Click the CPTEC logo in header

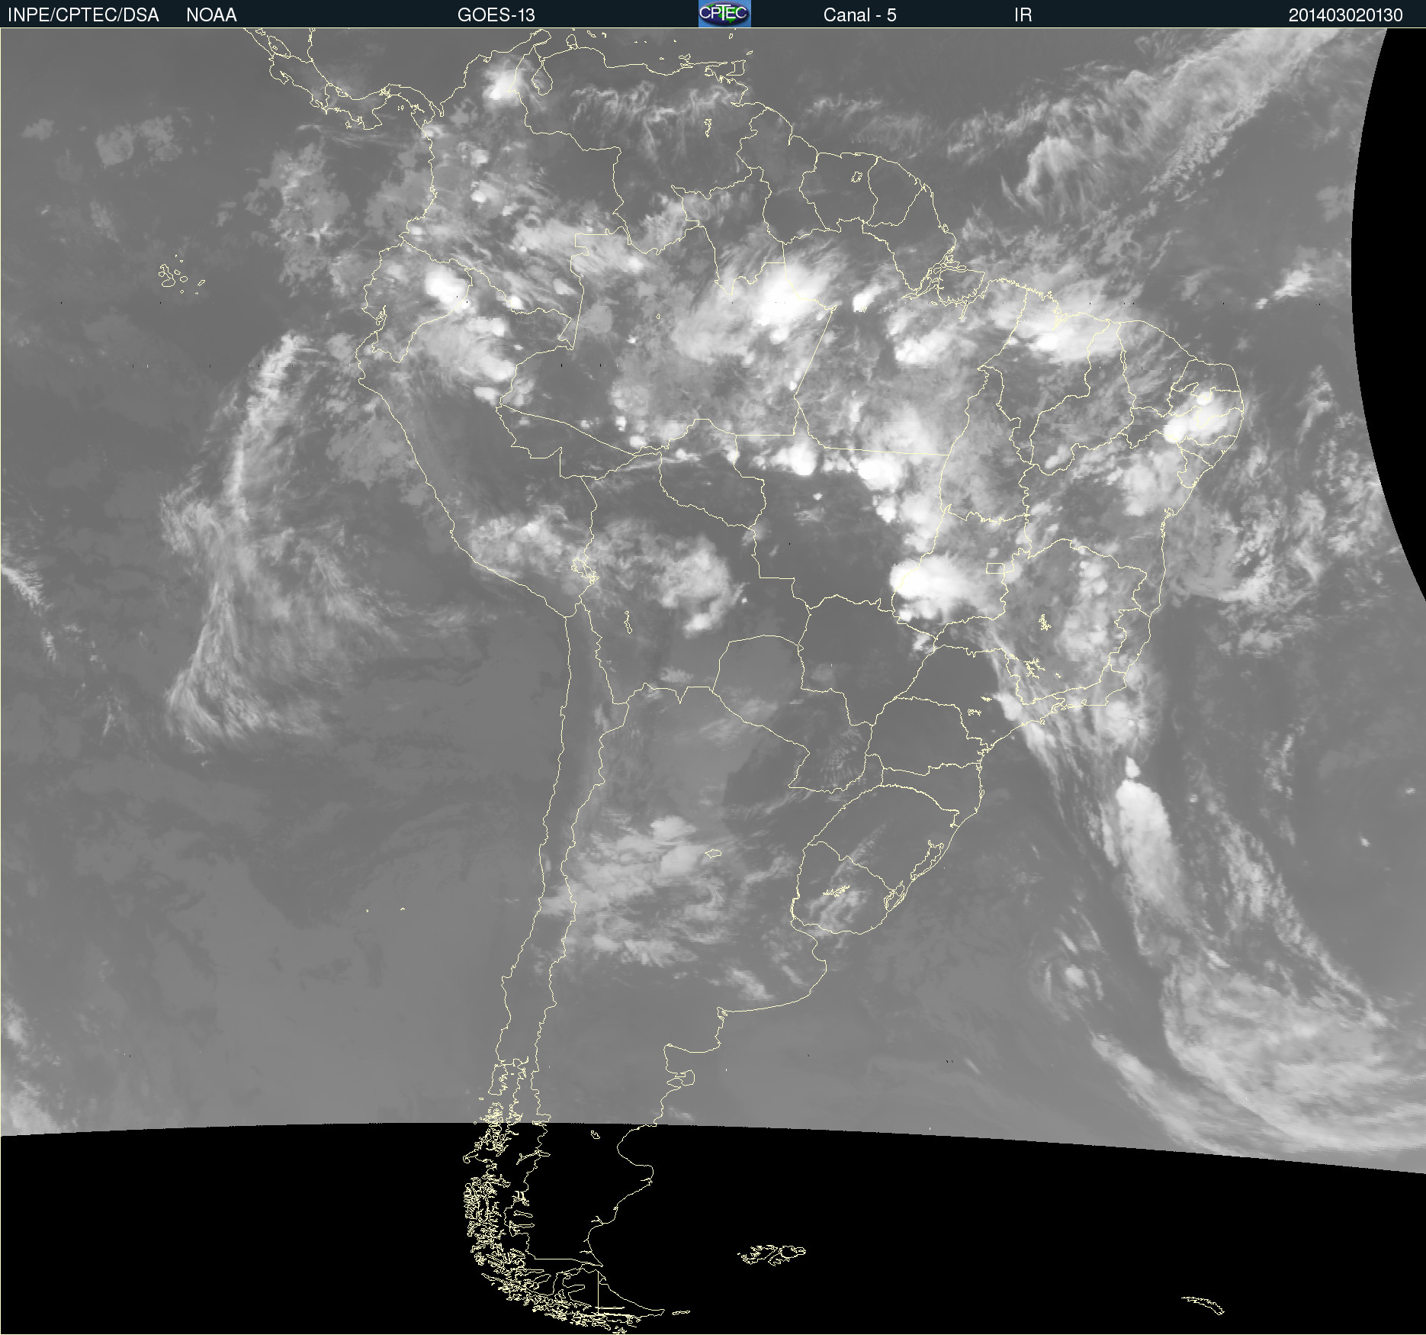coord(724,14)
